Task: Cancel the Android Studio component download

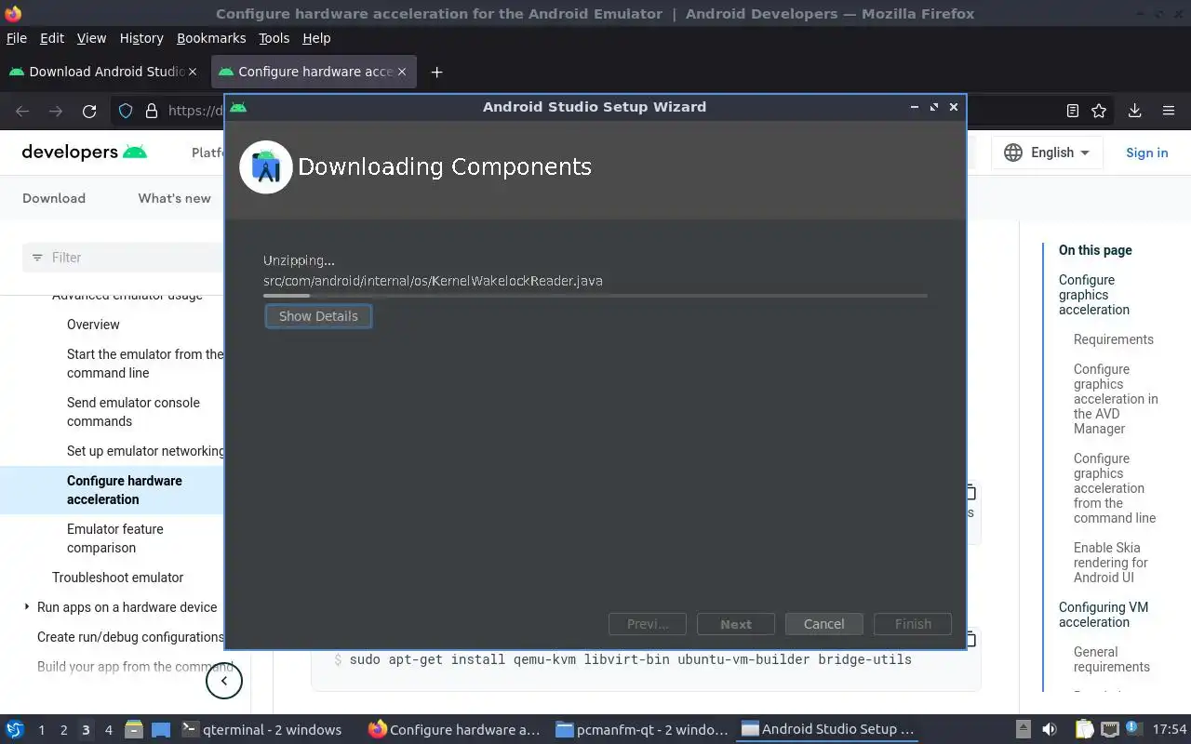Action: click(x=823, y=624)
